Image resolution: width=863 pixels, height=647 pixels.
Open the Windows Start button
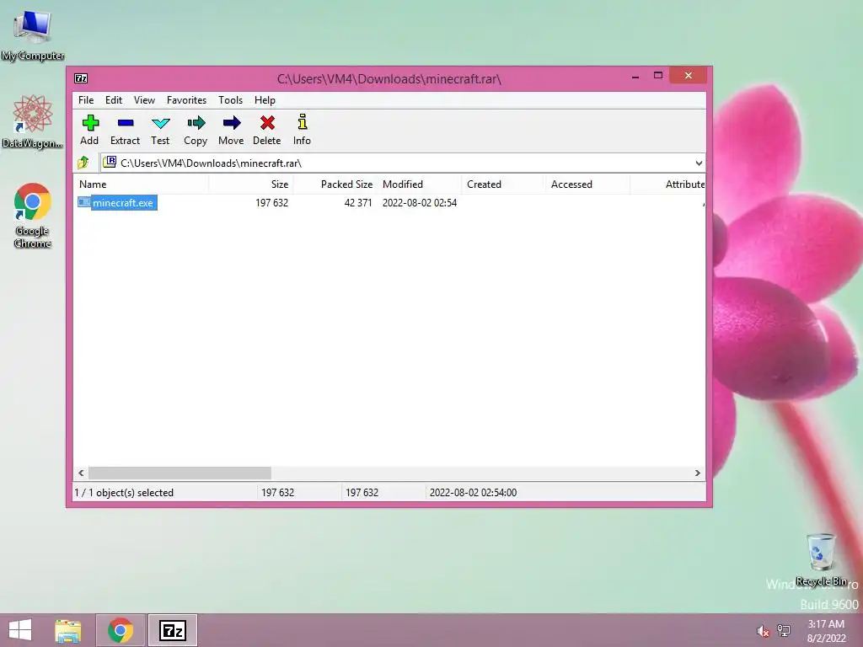pyautogui.click(x=20, y=630)
